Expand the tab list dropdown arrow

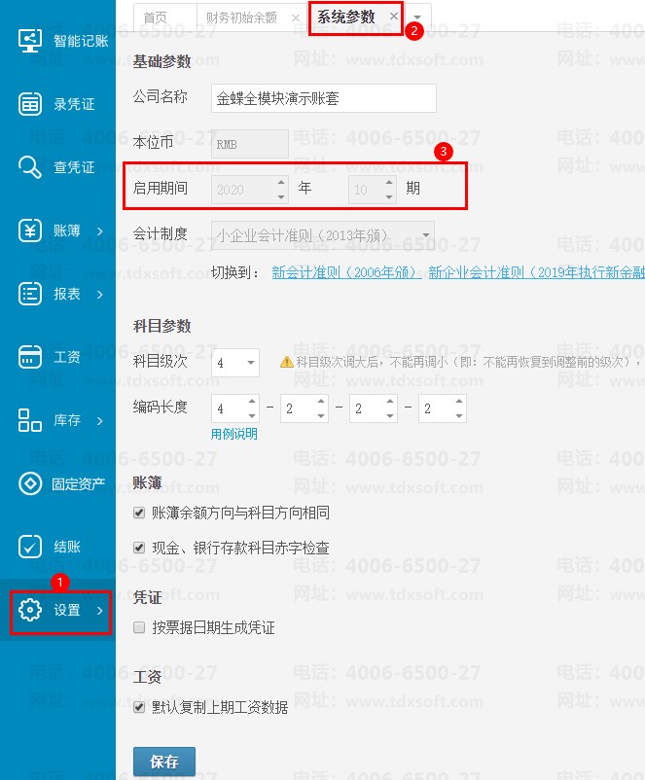pos(417,18)
